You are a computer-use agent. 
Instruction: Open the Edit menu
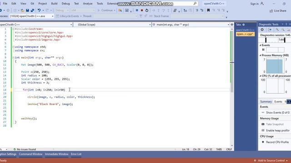coord(14,4)
